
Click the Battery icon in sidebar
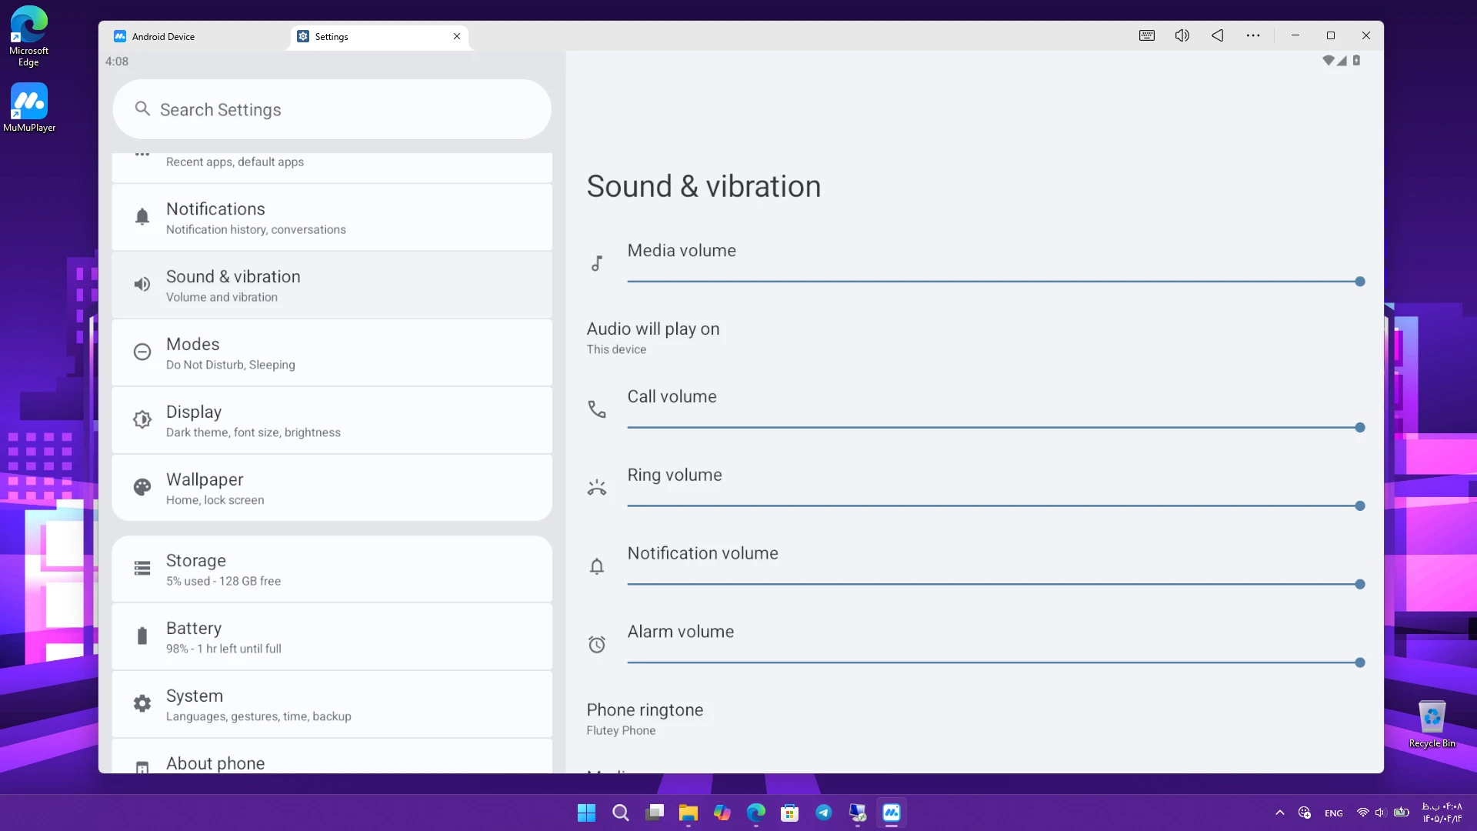tap(142, 636)
